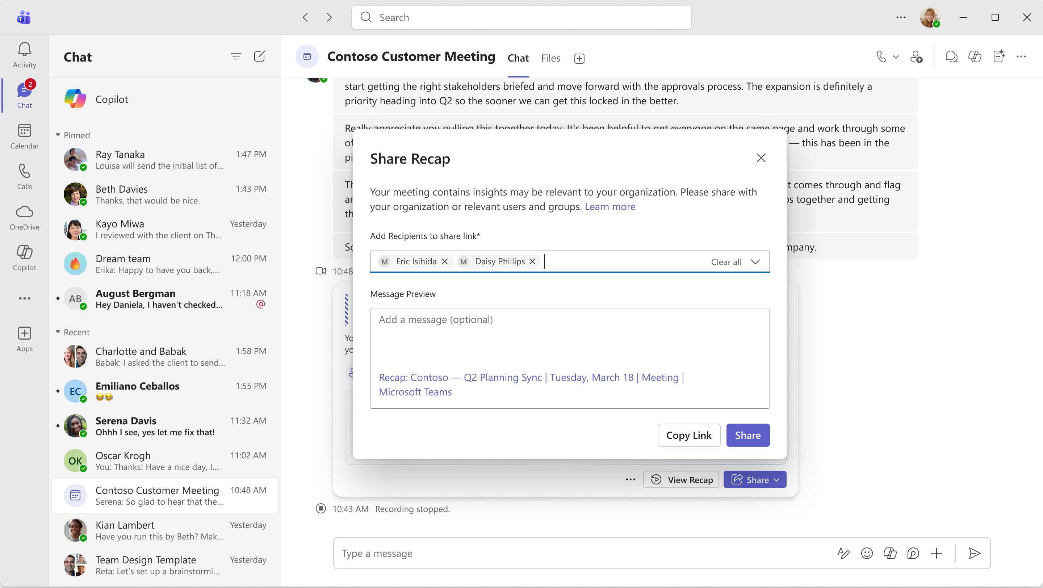Open the Learn more link
The height and width of the screenshot is (588, 1043).
coord(610,206)
